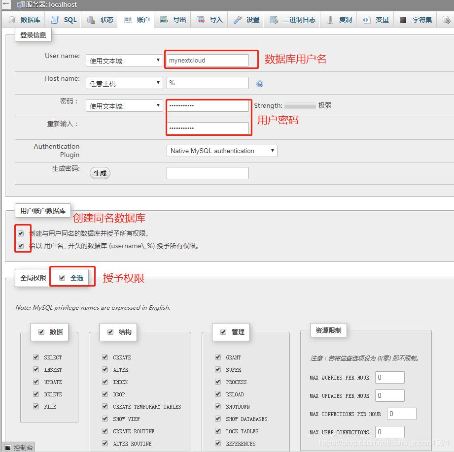Uncheck the SELECT privilege

[36, 357]
